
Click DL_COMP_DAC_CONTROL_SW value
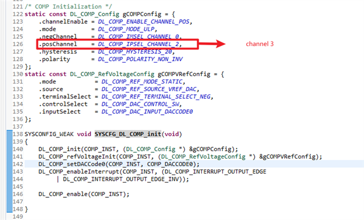pos(140,104)
